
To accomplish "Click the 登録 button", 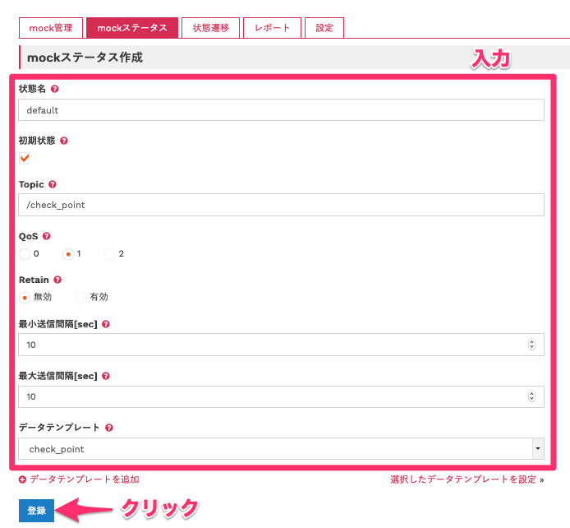I will click(x=36, y=511).
